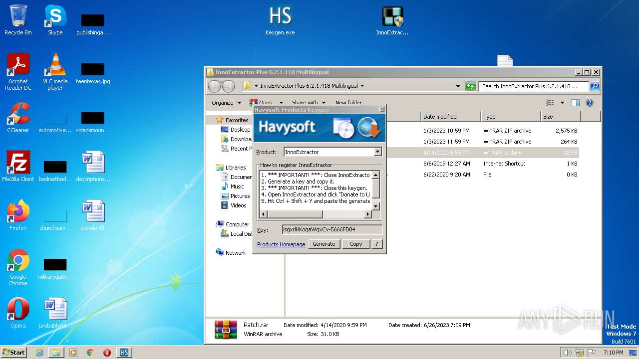This screenshot has width=639, height=359.
Task: Click the Copy button in keygen
Action: pos(356,244)
